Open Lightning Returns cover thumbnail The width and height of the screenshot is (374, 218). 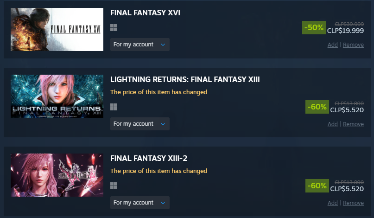tap(57, 96)
